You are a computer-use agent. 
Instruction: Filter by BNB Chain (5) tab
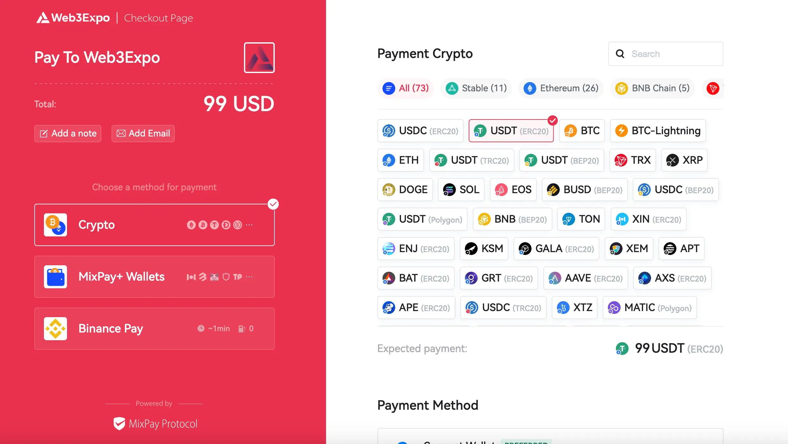pyautogui.click(x=652, y=88)
